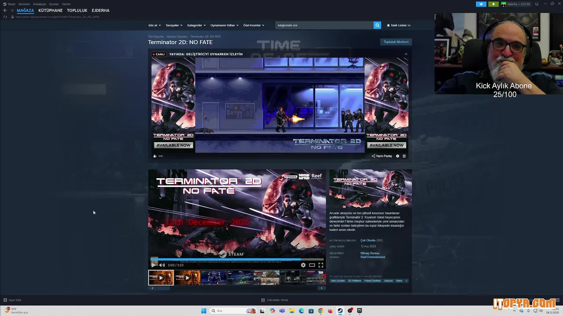This screenshot has width=563, height=316.
Task: Open the green notifications bell
Action: pos(493,4)
